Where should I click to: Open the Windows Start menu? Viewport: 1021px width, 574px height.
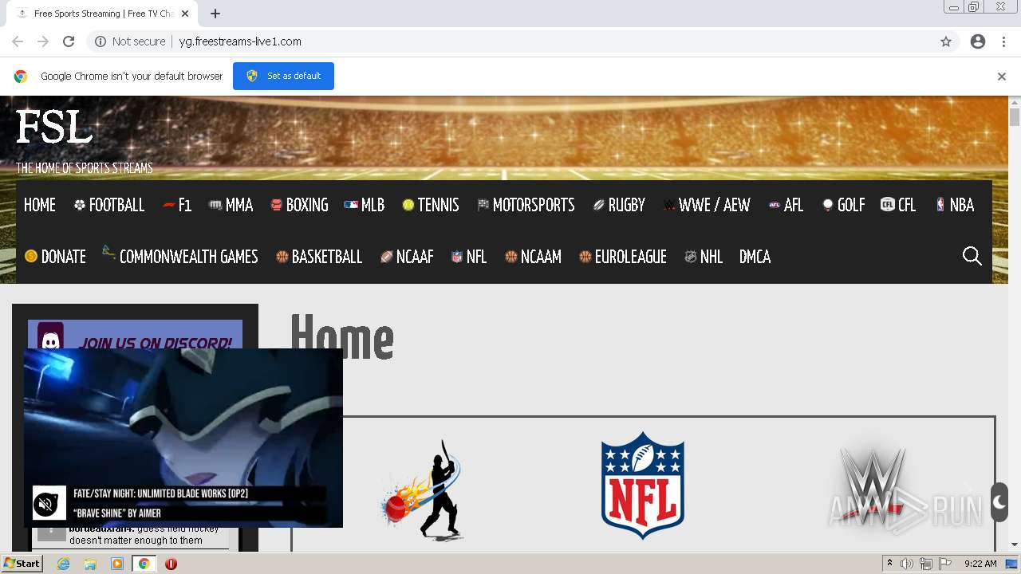(22, 564)
